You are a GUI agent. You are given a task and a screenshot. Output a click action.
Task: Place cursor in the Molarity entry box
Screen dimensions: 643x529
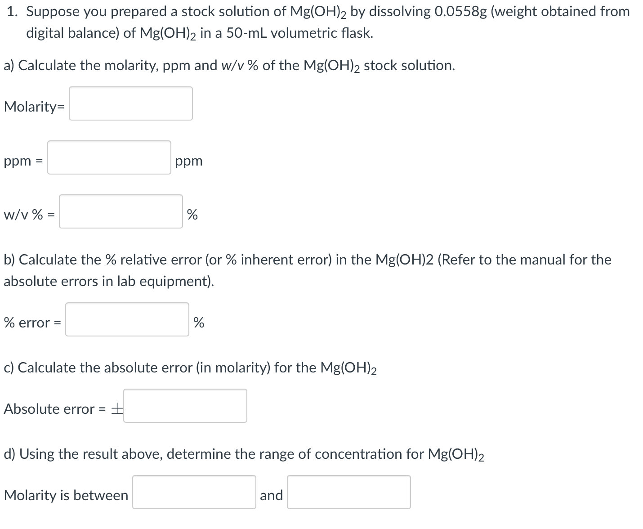pyautogui.click(x=130, y=104)
